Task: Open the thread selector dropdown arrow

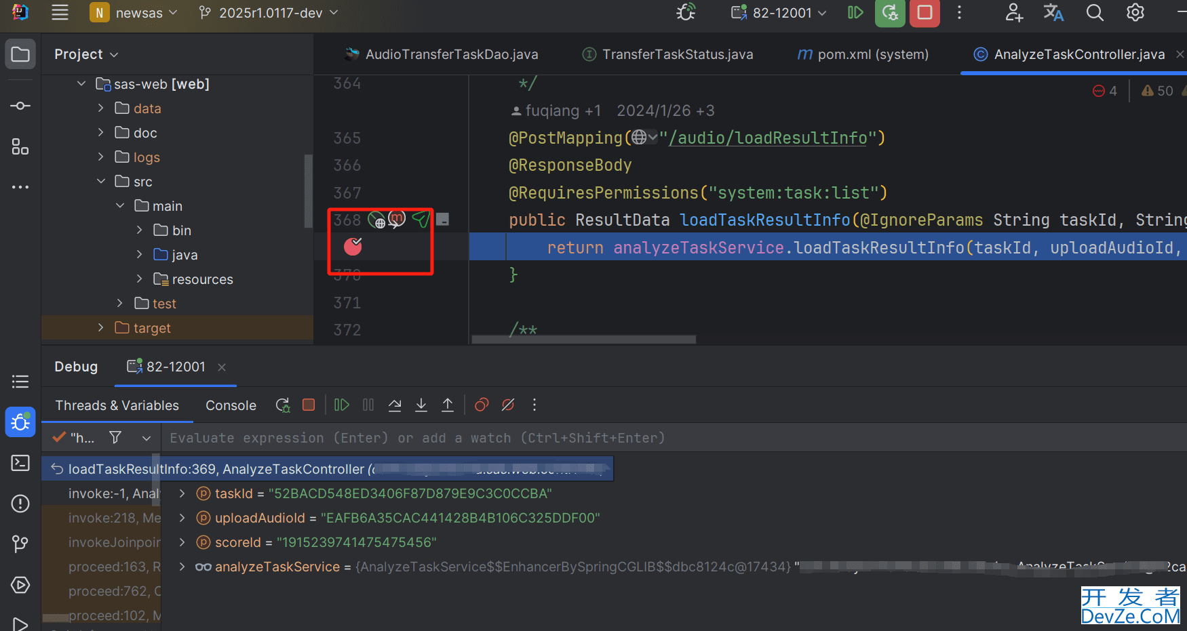Action: click(x=147, y=439)
